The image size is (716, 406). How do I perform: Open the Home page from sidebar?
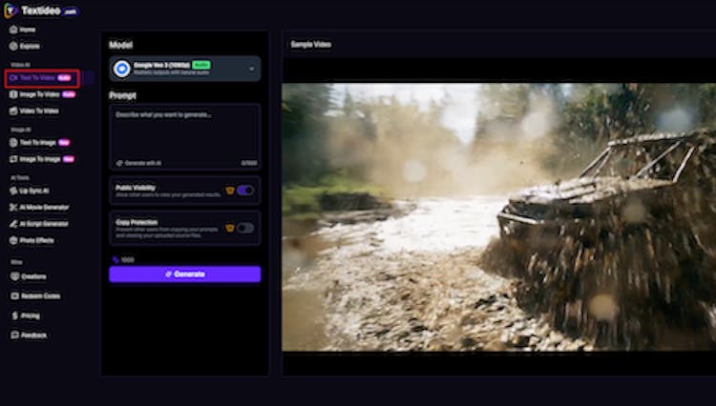pyautogui.click(x=28, y=30)
